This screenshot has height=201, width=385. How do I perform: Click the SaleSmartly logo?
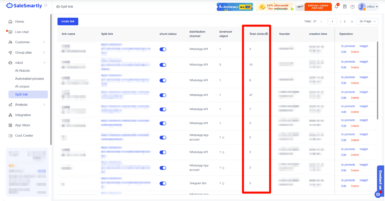point(24,6)
